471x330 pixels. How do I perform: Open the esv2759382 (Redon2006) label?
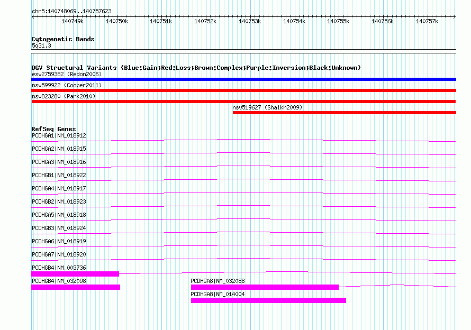(67, 74)
